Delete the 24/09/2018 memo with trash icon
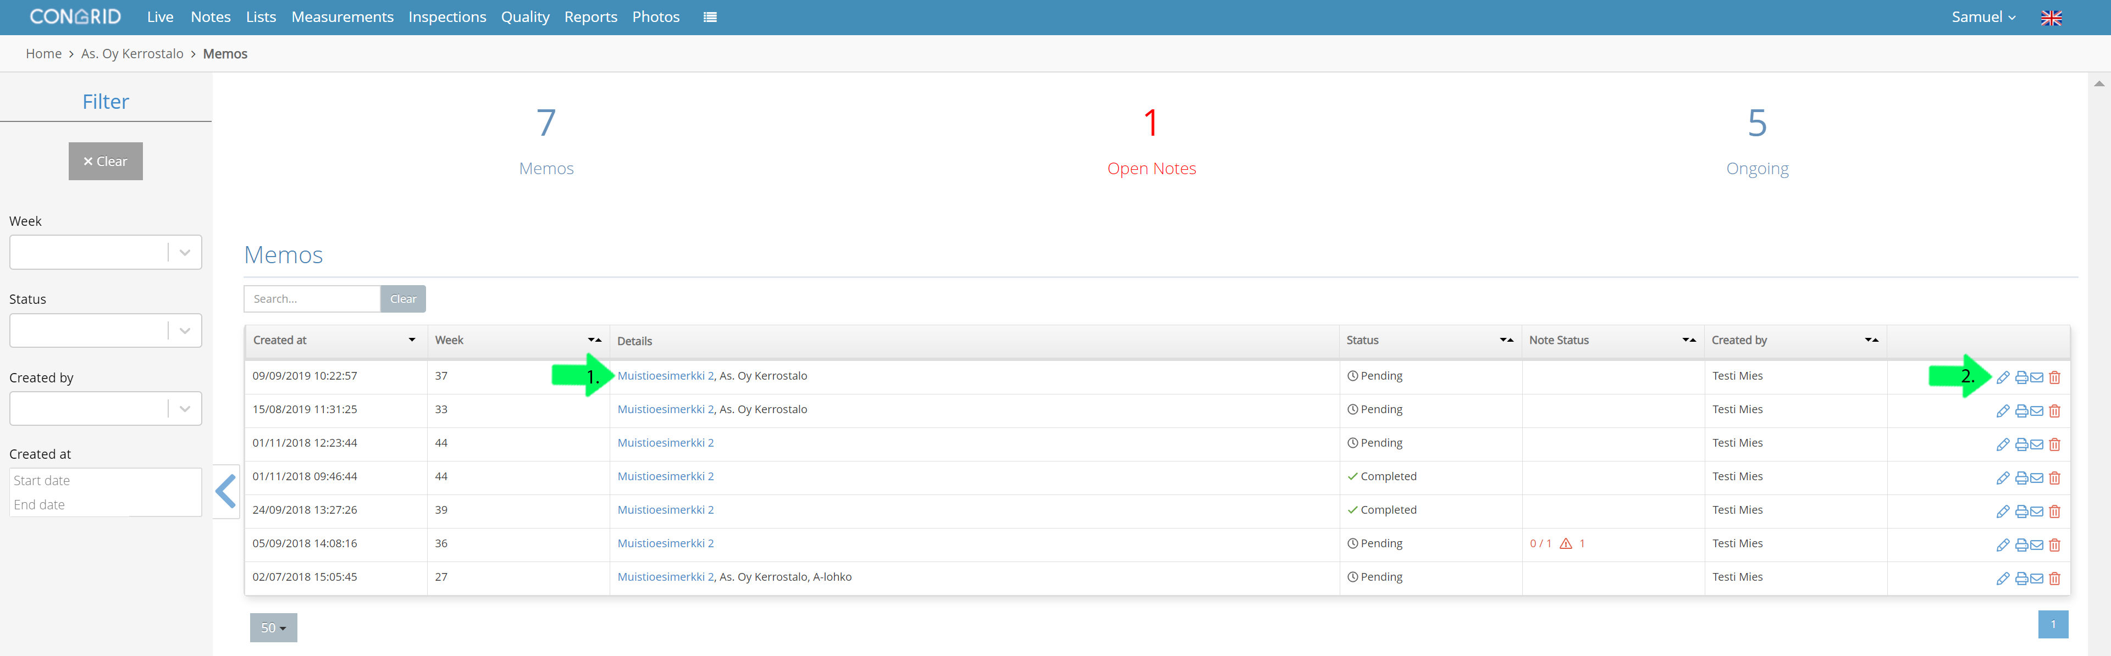This screenshot has height=656, width=2111. tap(2054, 512)
